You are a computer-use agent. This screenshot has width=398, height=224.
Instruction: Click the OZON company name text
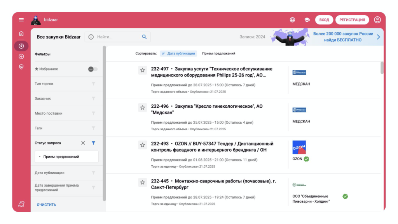click(297, 159)
